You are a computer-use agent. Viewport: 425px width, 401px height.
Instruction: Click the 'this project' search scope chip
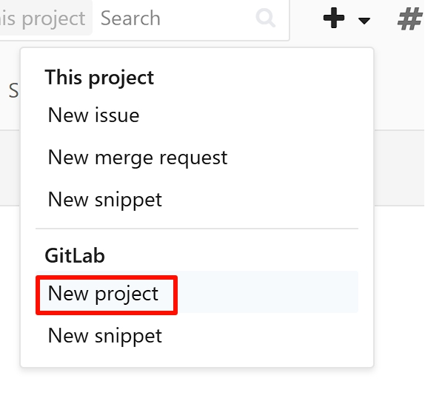(44, 18)
